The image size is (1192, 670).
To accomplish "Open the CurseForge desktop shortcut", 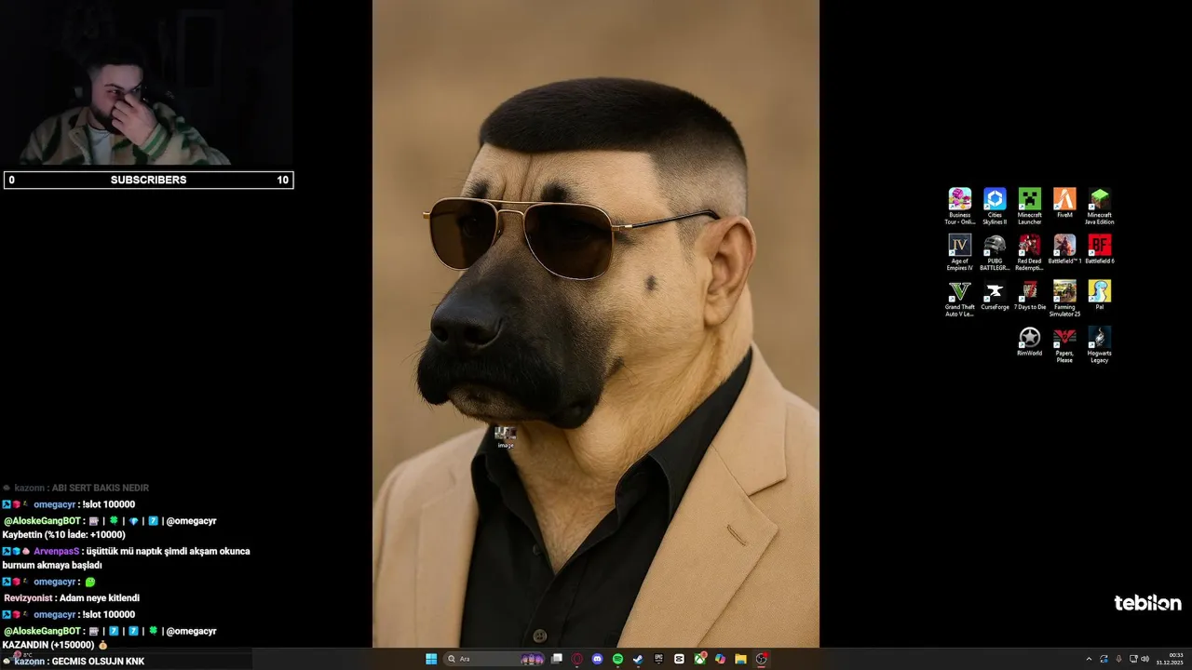I will click(x=995, y=296).
